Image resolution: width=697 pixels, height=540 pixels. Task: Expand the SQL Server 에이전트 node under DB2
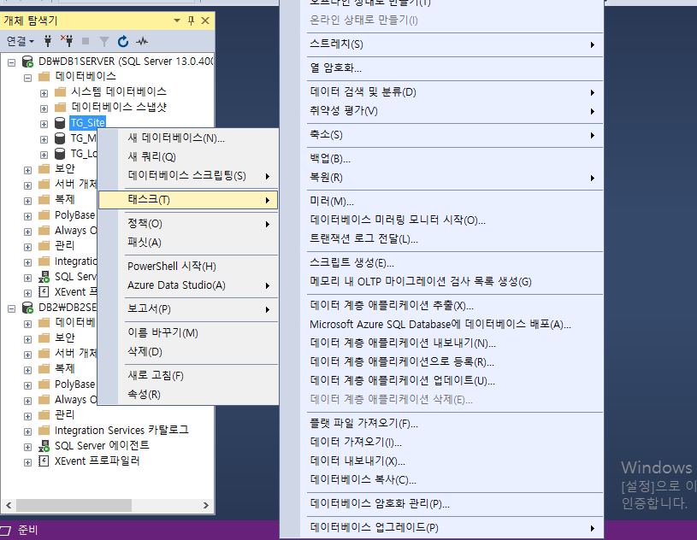[27, 447]
